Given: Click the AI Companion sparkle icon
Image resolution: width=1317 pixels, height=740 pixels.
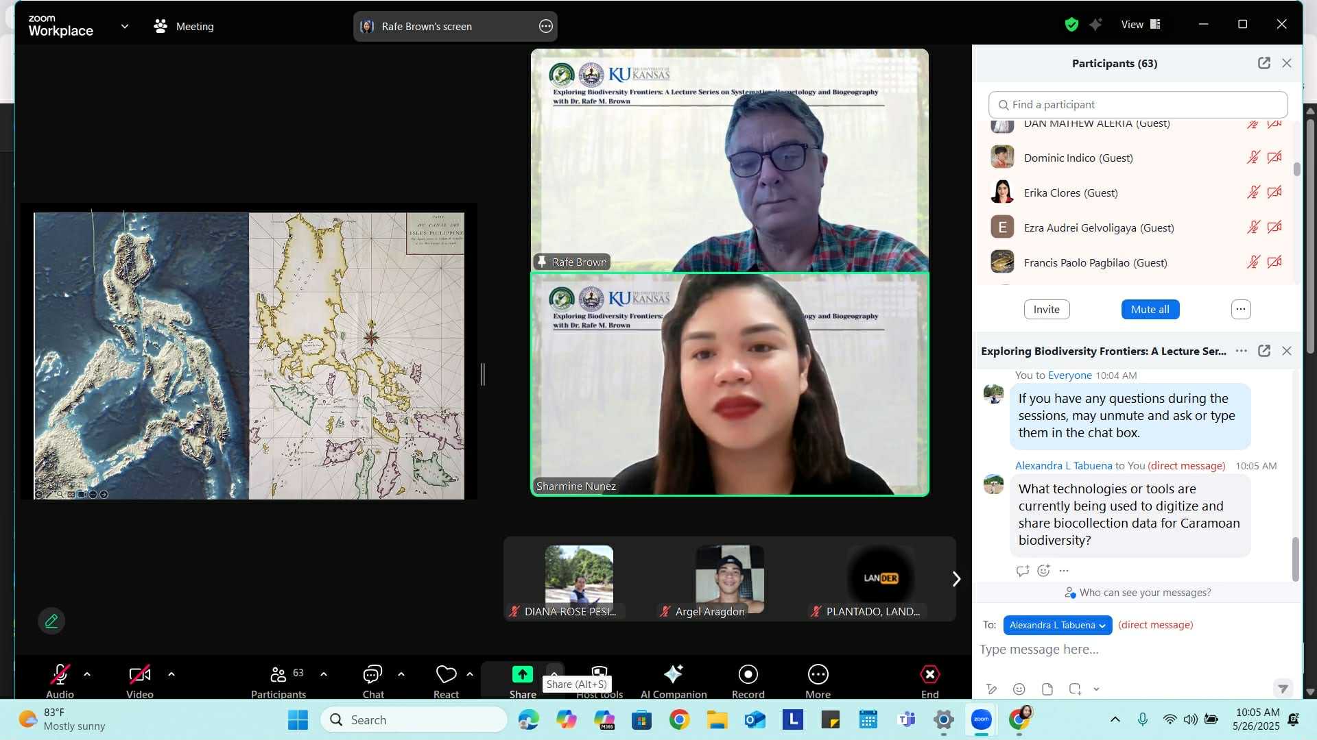Looking at the screenshot, I should 673,674.
